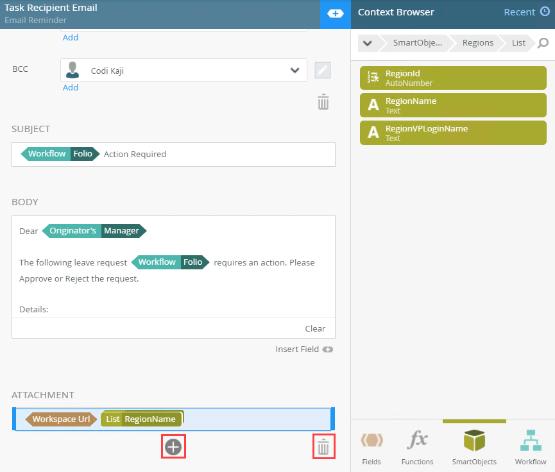This screenshot has width=555, height=472.
Task: Select the Regions breadcrumb item
Action: (477, 43)
